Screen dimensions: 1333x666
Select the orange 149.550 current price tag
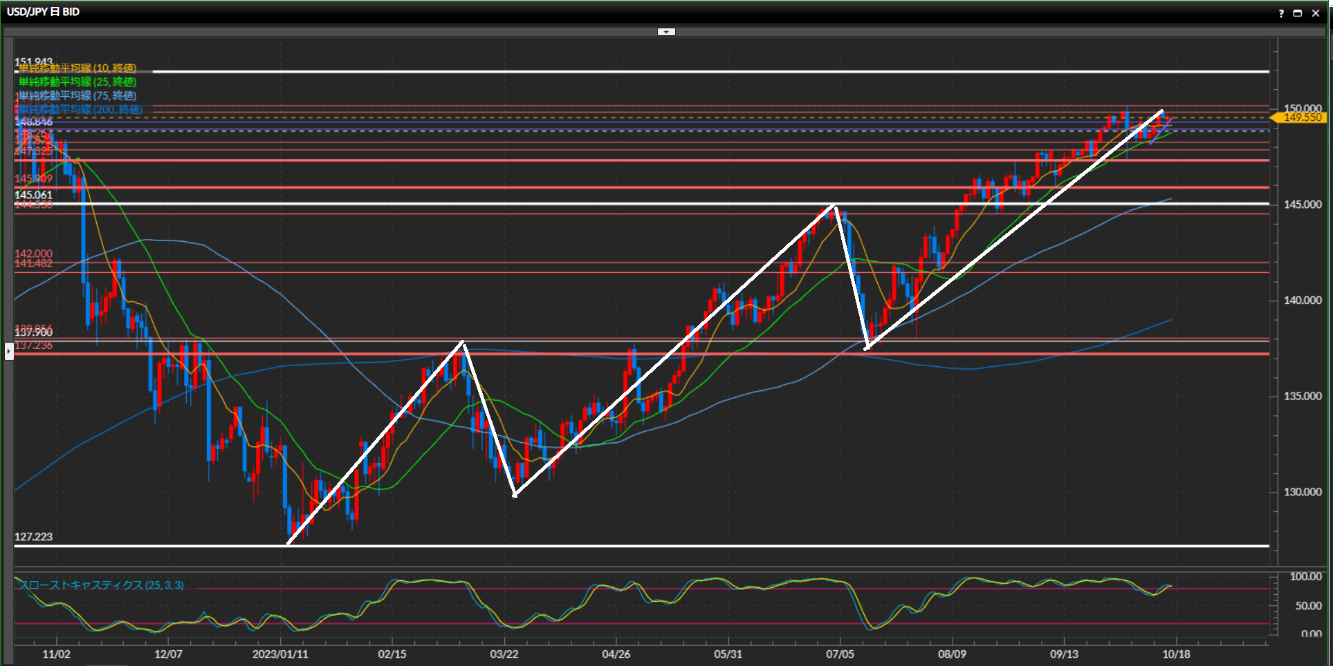pos(1302,118)
